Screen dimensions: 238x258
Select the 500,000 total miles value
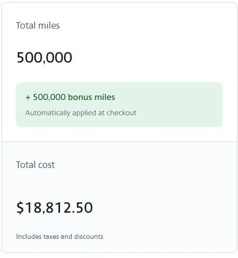click(x=44, y=58)
